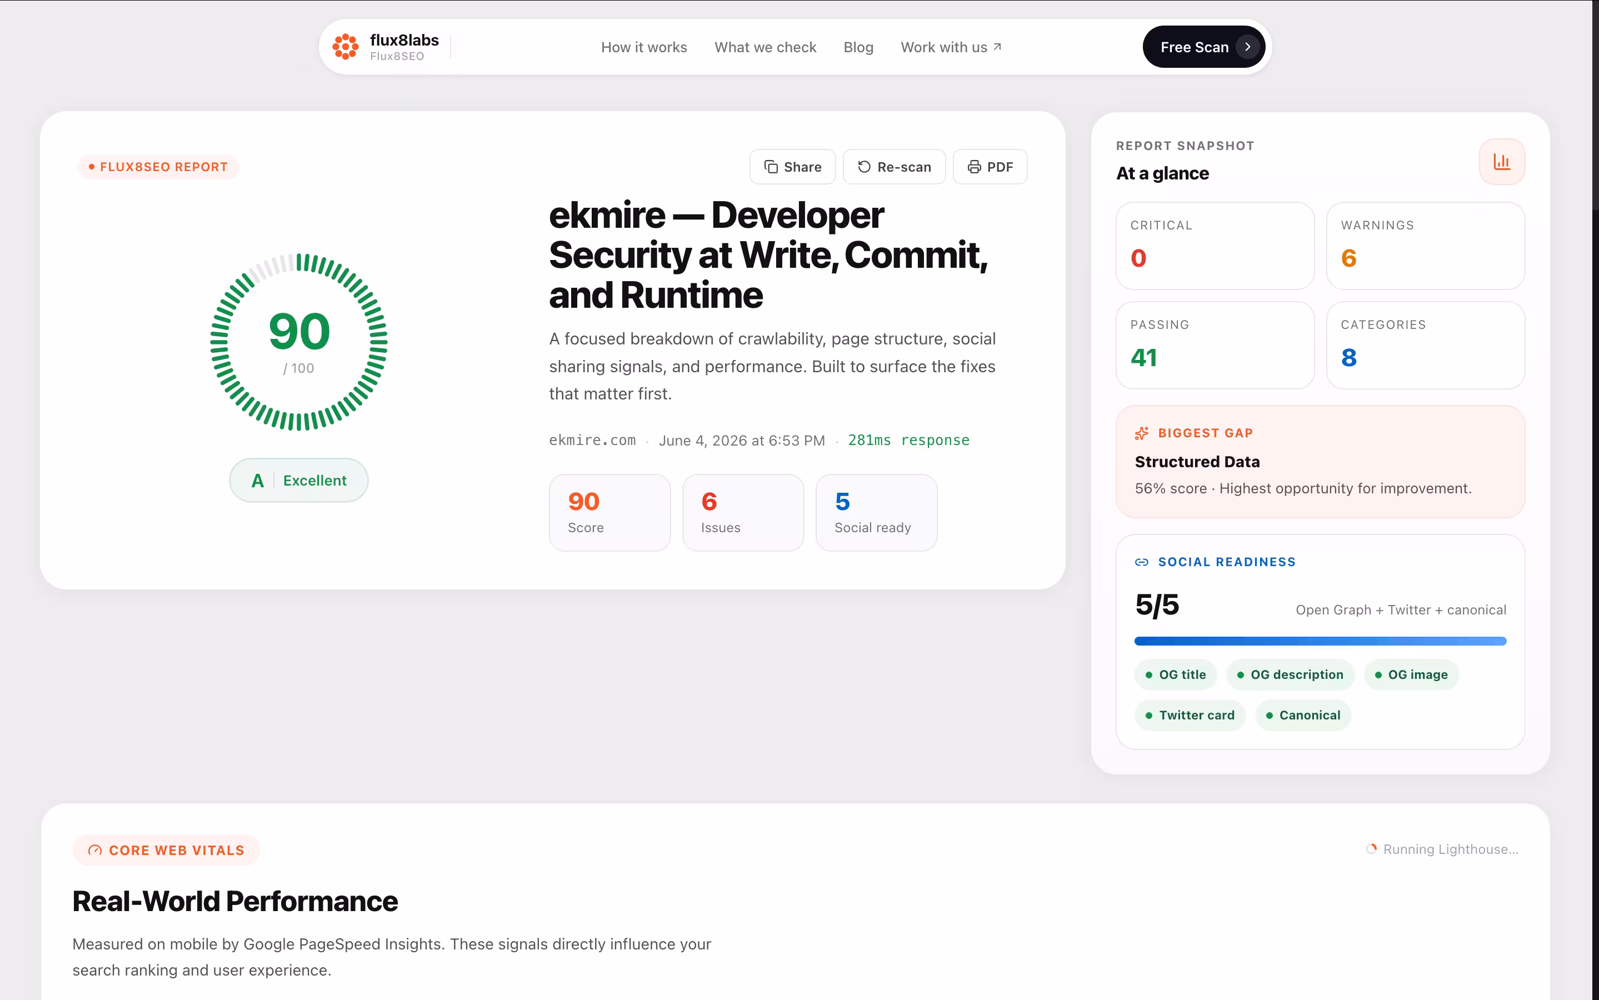Click the 5/5 social readiness score

[1157, 604]
